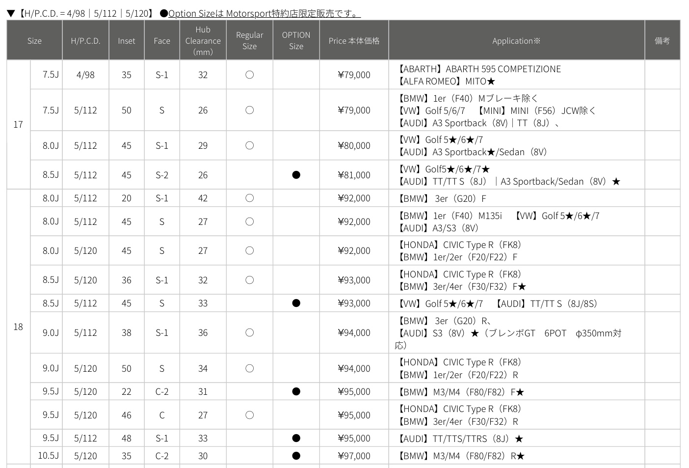Viewport: 689px width, 468px height.
Task: Select the "S-2" face cell
Action: [x=162, y=175]
